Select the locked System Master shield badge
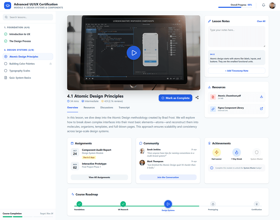The height and width of the screenshot is (220, 280). click(x=257, y=152)
